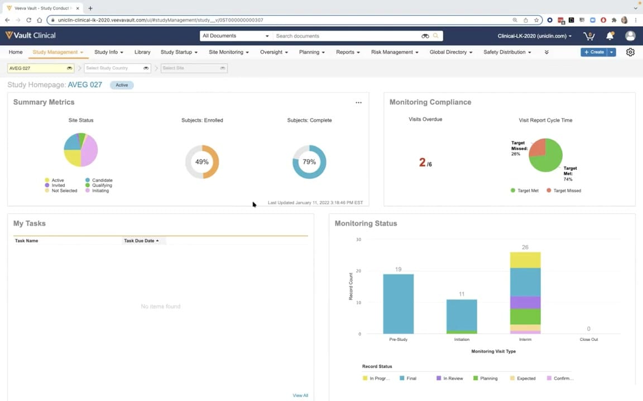This screenshot has height=401, width=643.
Task: Open the All Documents dropdown
Action: 236,36
